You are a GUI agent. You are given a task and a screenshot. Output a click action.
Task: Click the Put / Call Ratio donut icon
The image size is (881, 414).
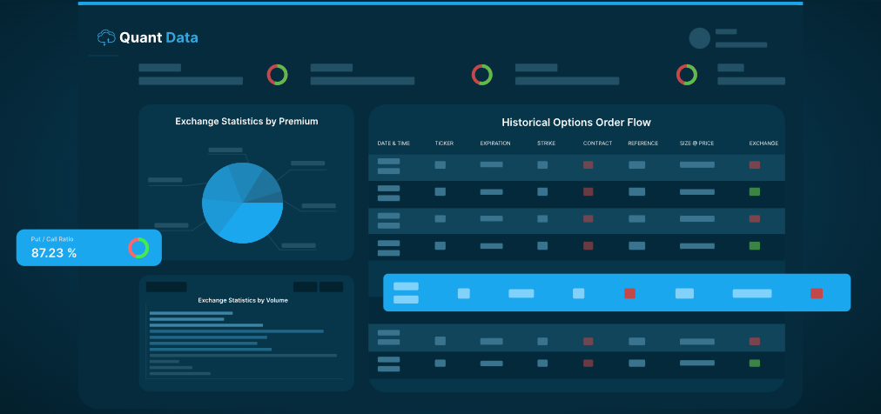tap(138, 247)
